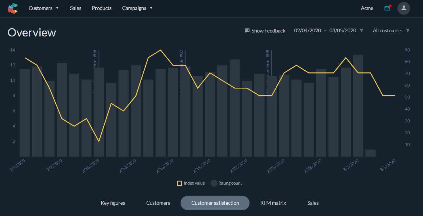Switch to the Customers tab below the chart

(158, 203)
